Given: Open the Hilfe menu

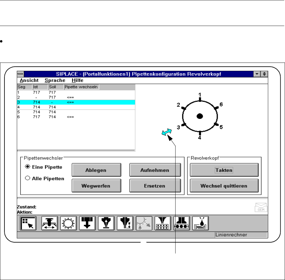Looking at the screenshot, I should point(77,80).
